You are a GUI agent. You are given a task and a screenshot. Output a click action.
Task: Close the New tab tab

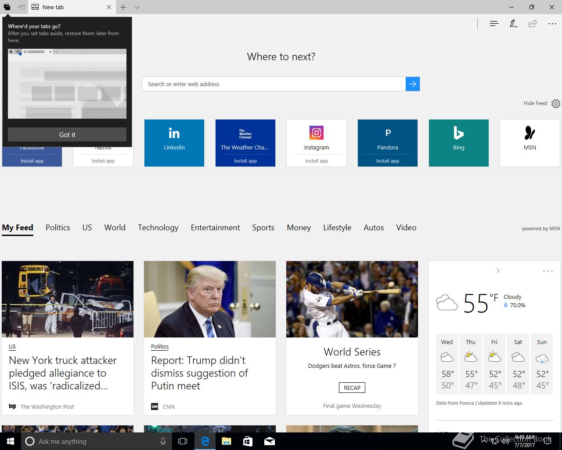pyautogui.click(x=109, y=7)
